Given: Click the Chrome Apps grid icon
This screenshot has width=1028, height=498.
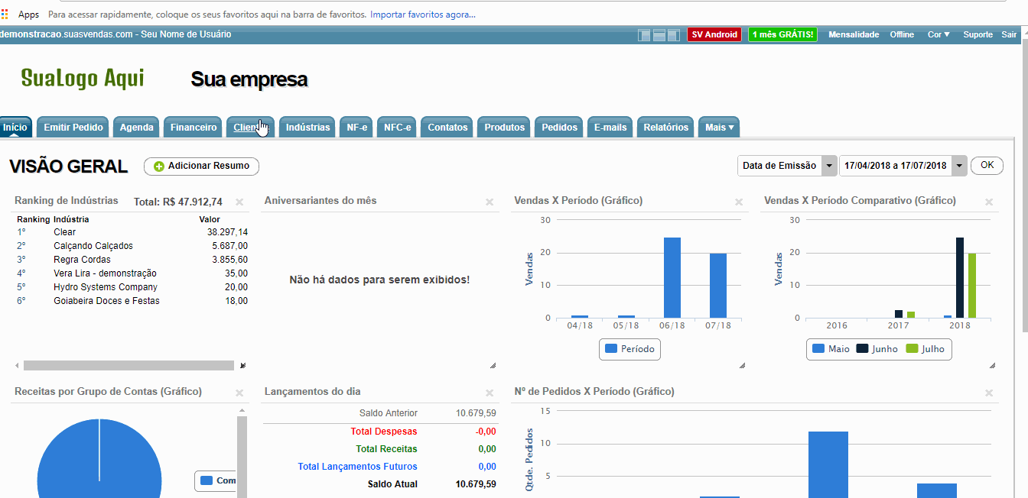Looking at the screenshot, I should [x=5, y=15].
